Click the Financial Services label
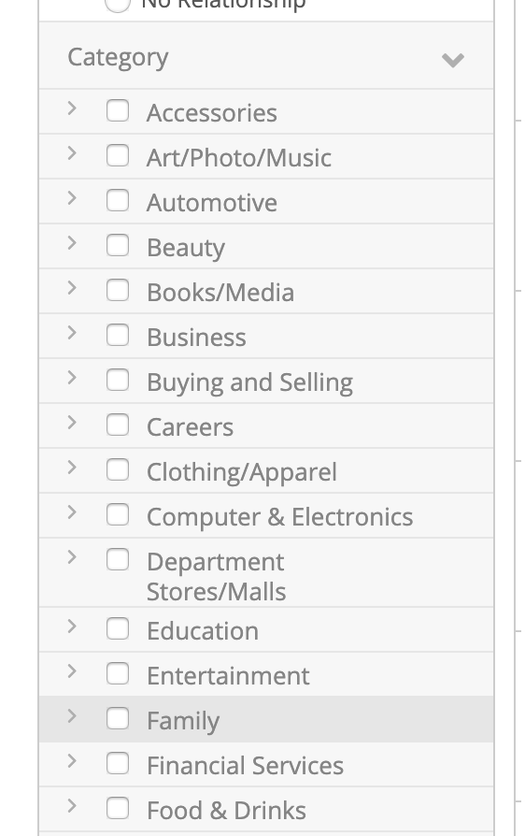525x836 pixels. (x=246, y=766)
